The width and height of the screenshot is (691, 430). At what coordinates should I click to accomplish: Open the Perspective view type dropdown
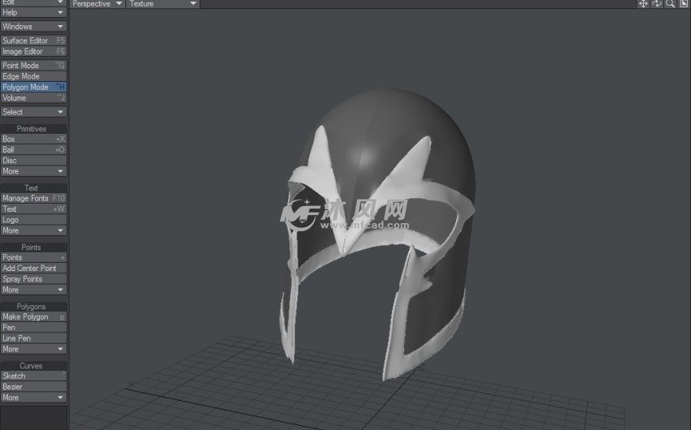(97, 4)
